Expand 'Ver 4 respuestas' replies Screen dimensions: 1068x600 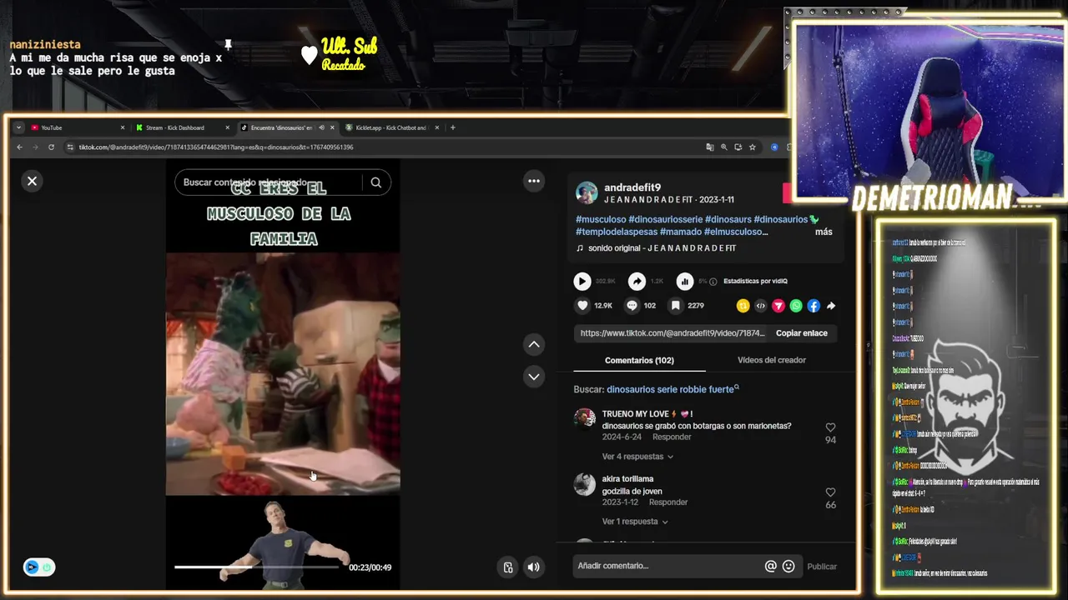[637, 457]
